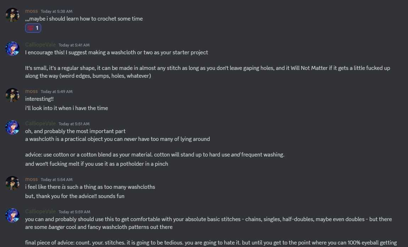Click the "i'll look into it" message text
The width and height of the screenshot is (408, 247).
pyautogui.click(x=66, y=108)
